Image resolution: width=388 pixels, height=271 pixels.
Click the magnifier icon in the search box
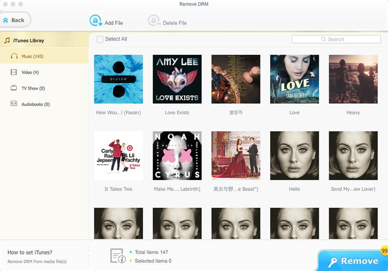pos(323,39)
